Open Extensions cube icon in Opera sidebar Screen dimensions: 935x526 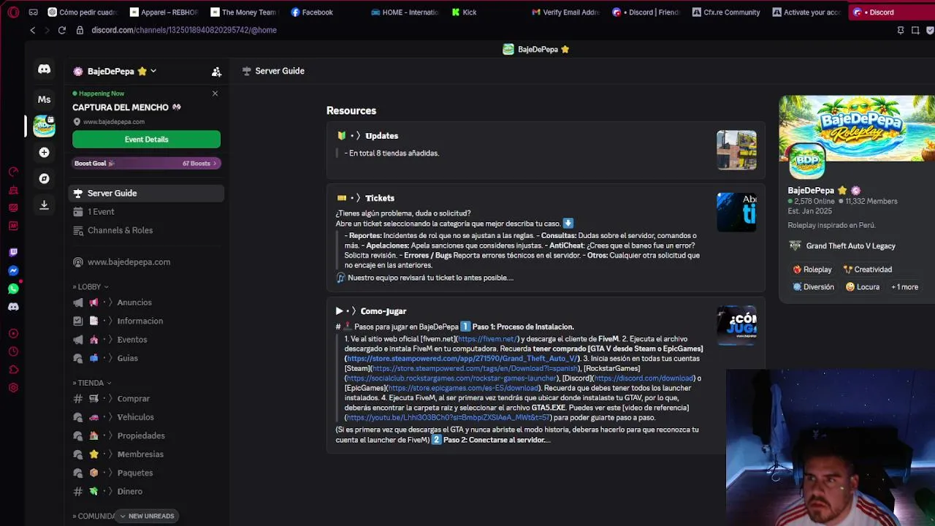coord(13,370)
